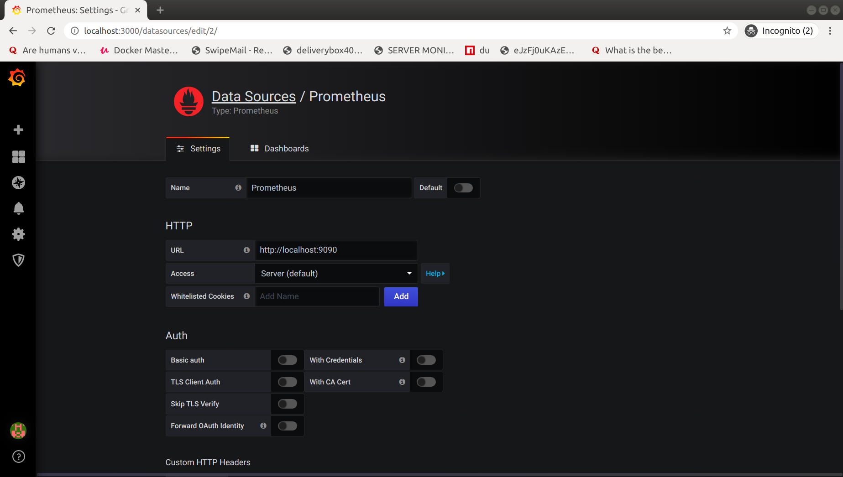Open the SERVER MONI... bookmark
This screenshot has width=843, height=477.
(414, 50)
